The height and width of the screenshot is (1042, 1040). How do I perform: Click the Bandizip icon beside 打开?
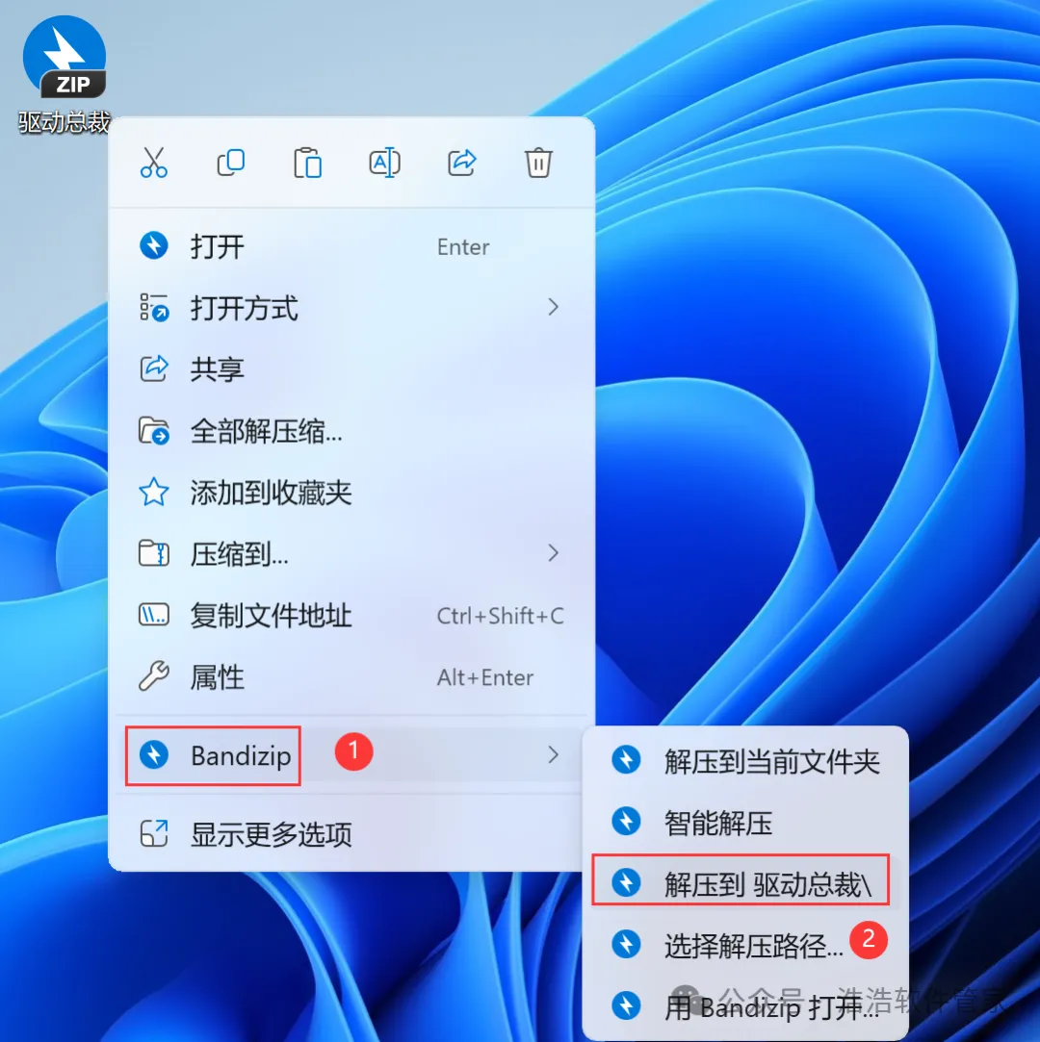(x=154, y=245)
